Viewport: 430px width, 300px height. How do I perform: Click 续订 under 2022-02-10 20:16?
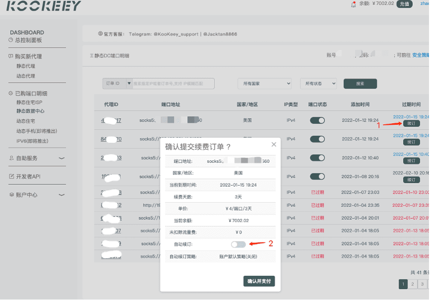(x=411, y=180)
